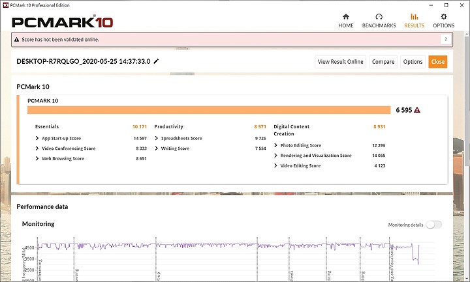Screen dimensions: 470x282
Task: Click the overall score 6 595
Action: coord(404,110)
